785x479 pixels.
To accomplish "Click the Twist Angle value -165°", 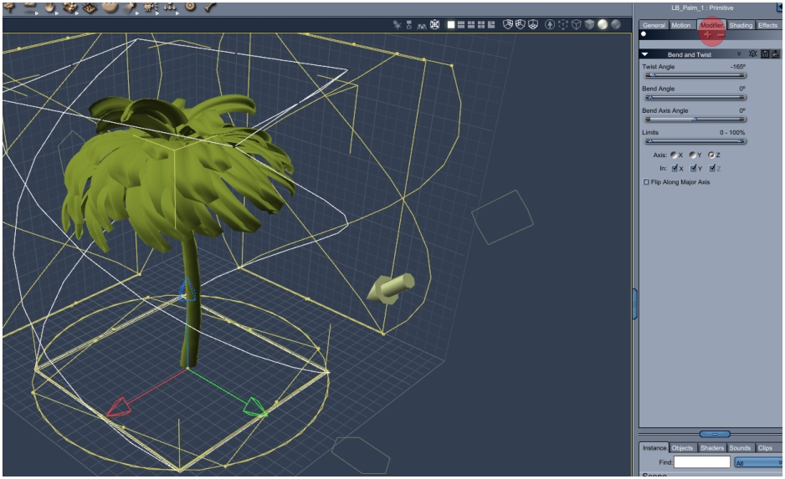I will click(738, 67).
